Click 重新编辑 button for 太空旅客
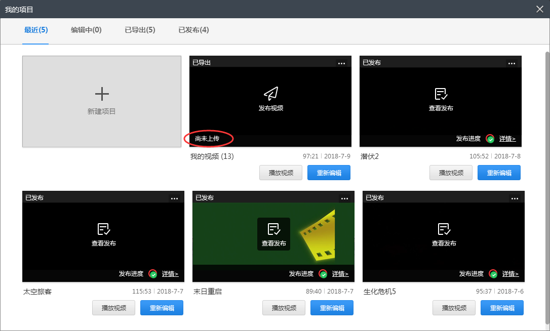The width and height of the screenshot is (550, 331). pyautogui.click(x=162, y=308)
